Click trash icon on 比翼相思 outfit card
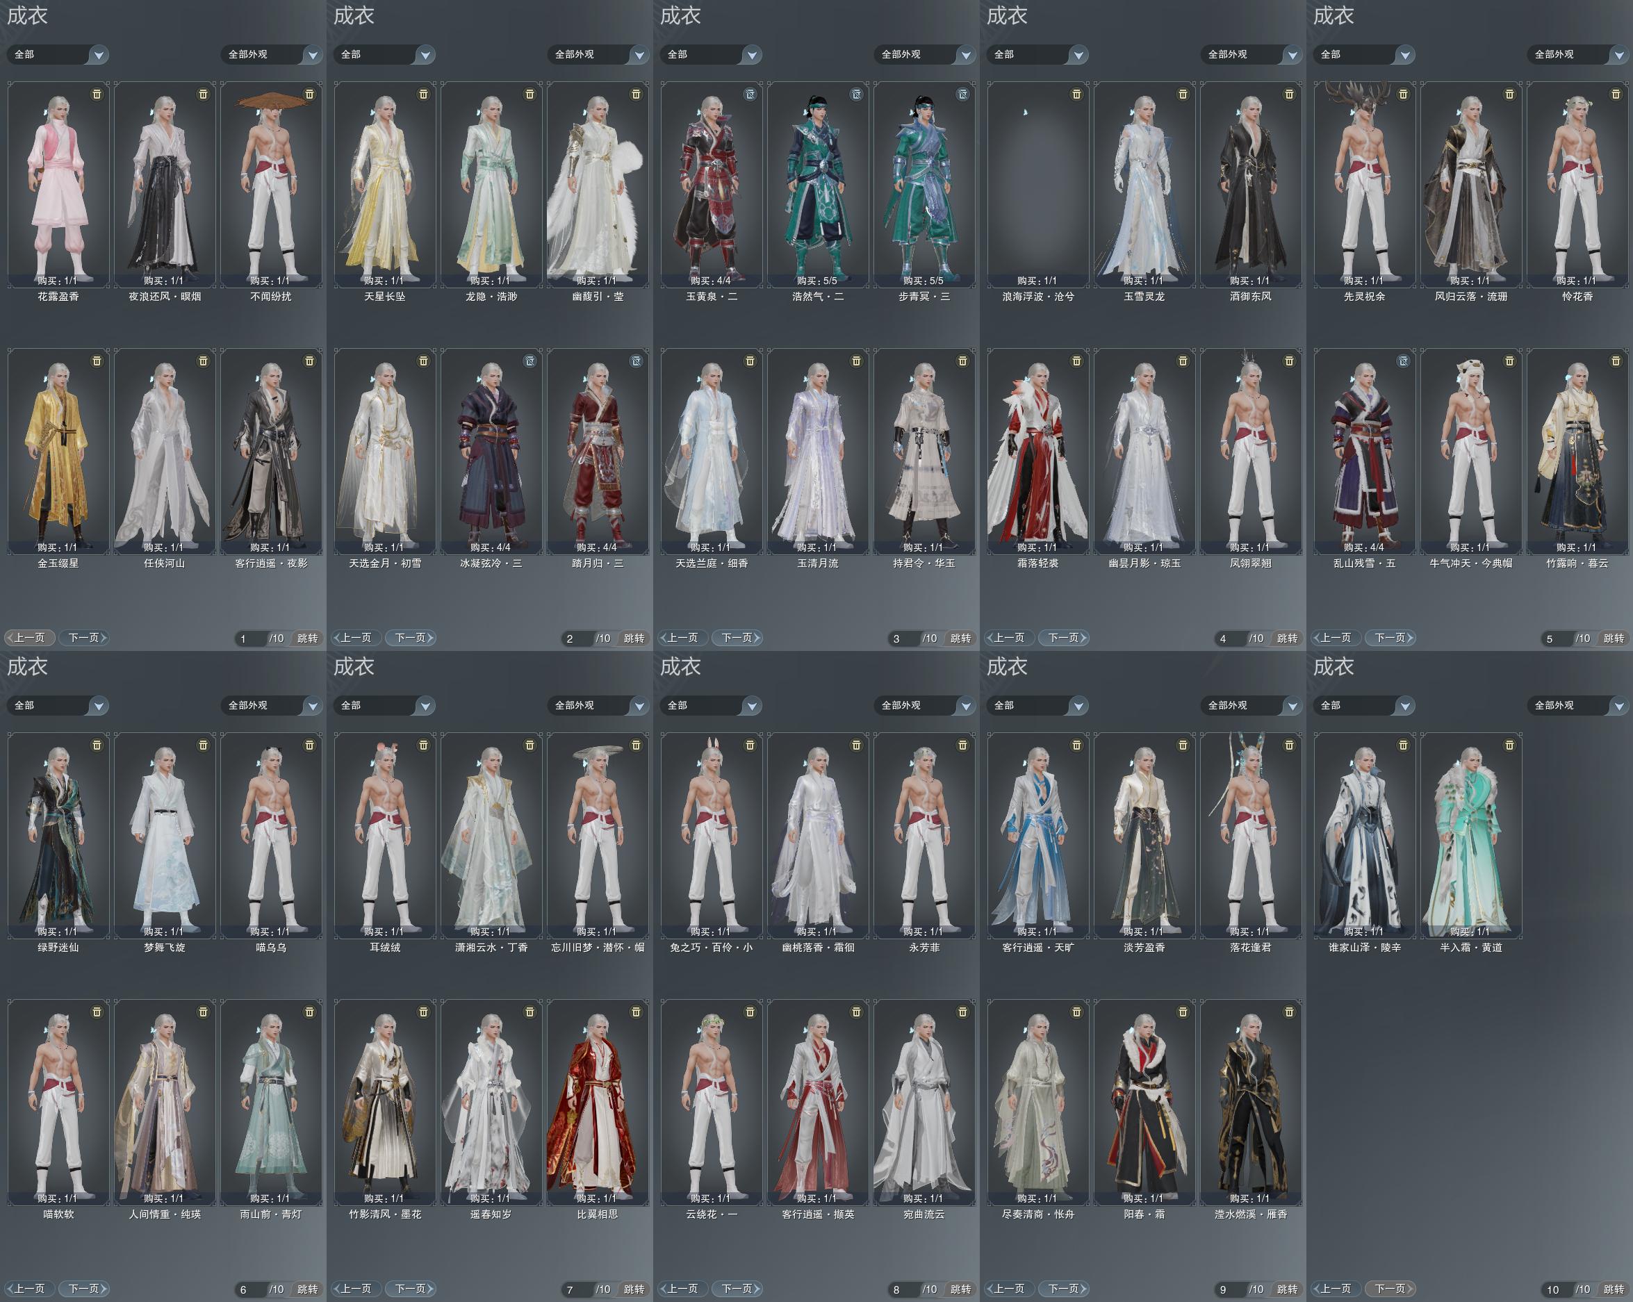This screenshot has width=1633, height=1302. click(x=635, y=1012)
